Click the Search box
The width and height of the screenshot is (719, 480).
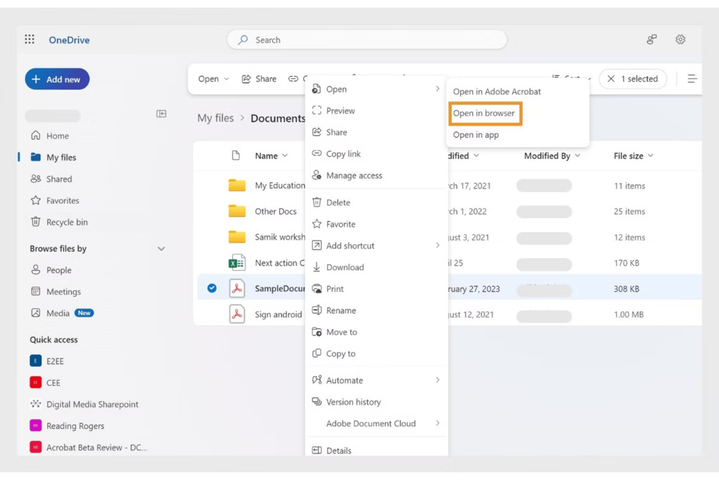click(x=367, y=40)
